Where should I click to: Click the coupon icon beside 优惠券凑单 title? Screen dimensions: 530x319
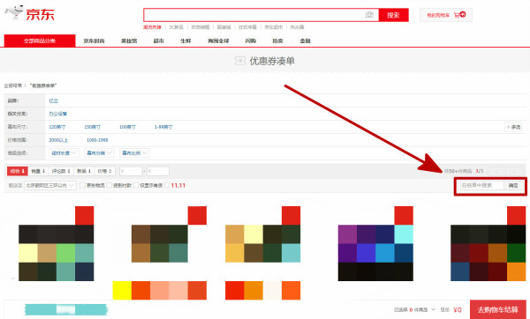tap(240, 61)
